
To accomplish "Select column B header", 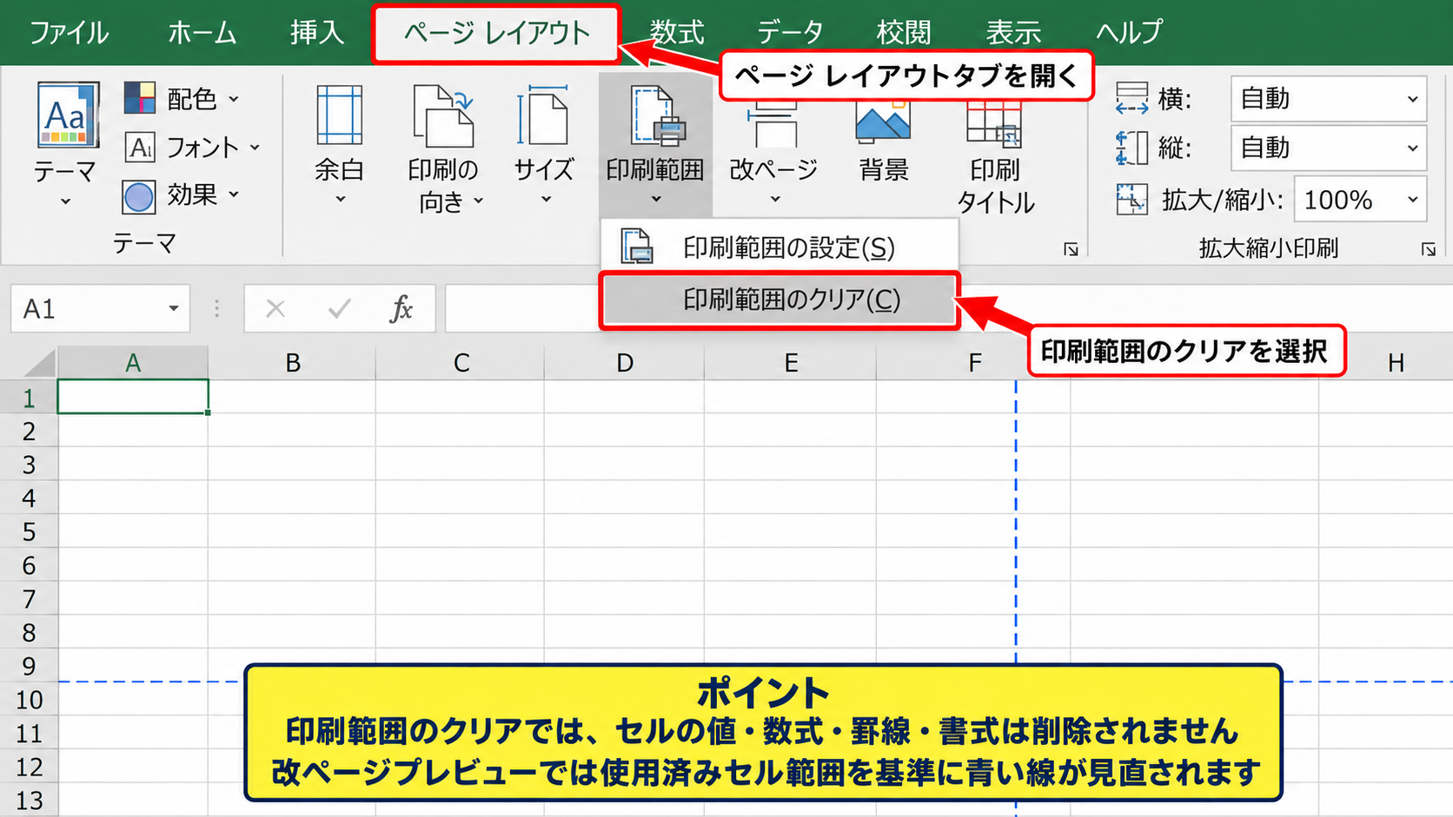I will point(293,363).
